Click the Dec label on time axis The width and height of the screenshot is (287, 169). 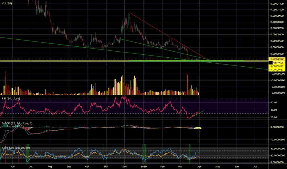pyautogui.click(x=124, y=167)
